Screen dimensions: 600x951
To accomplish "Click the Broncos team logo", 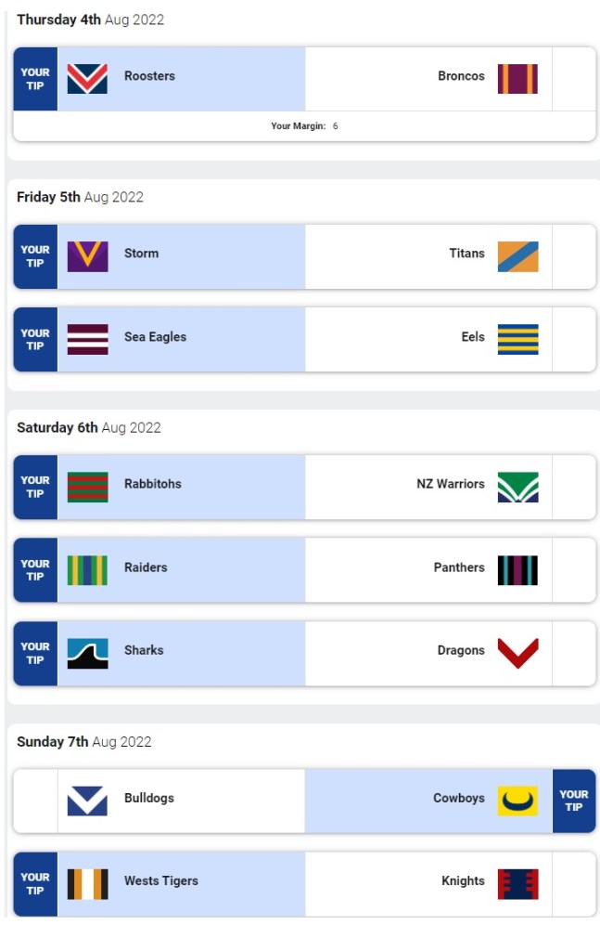I will click(517, 79).
